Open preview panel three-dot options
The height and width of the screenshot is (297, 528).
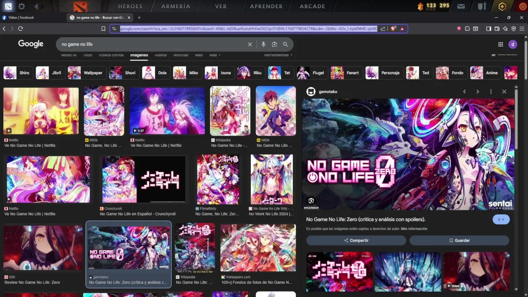pyautogui.click(x=491, y=92)
